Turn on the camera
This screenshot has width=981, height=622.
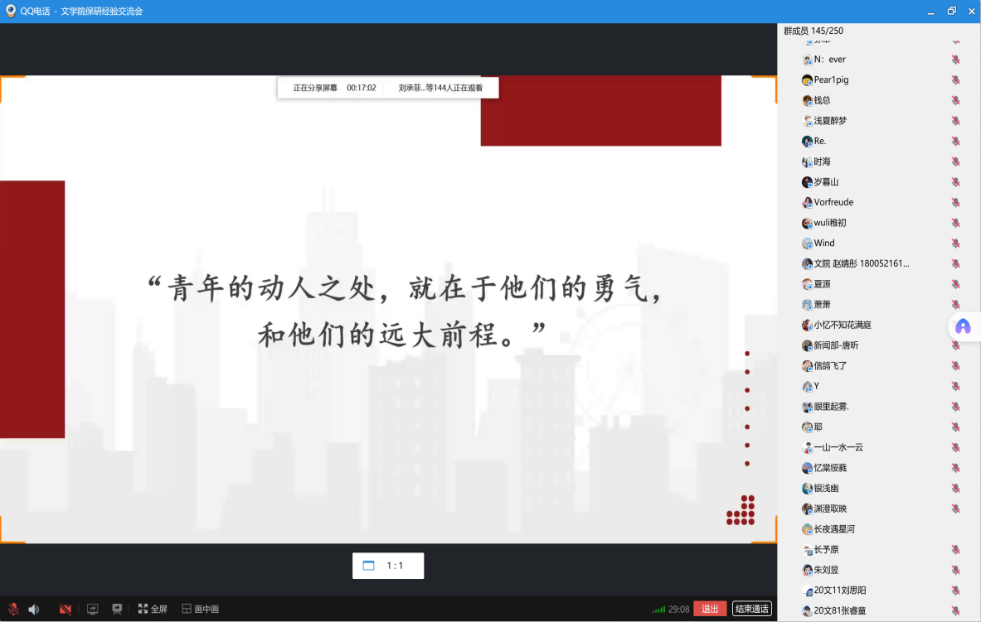65,610
